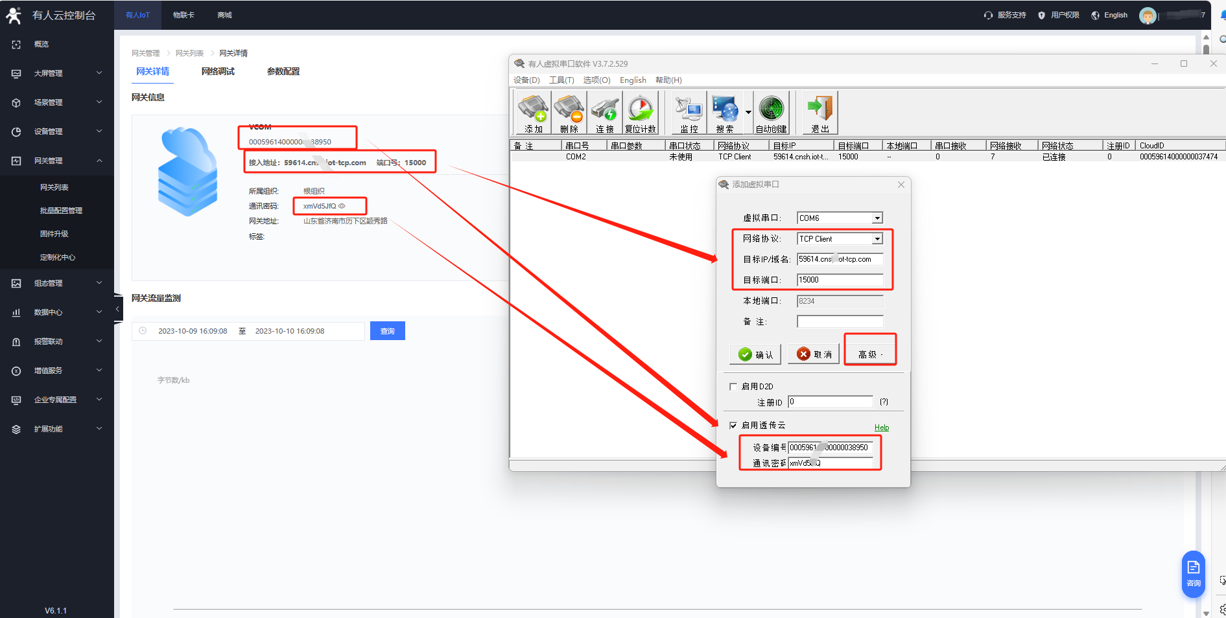The height and width of the screenshot is (618, 1226).
Task: Click the blue 查询 button
Action: pos(388,331)
